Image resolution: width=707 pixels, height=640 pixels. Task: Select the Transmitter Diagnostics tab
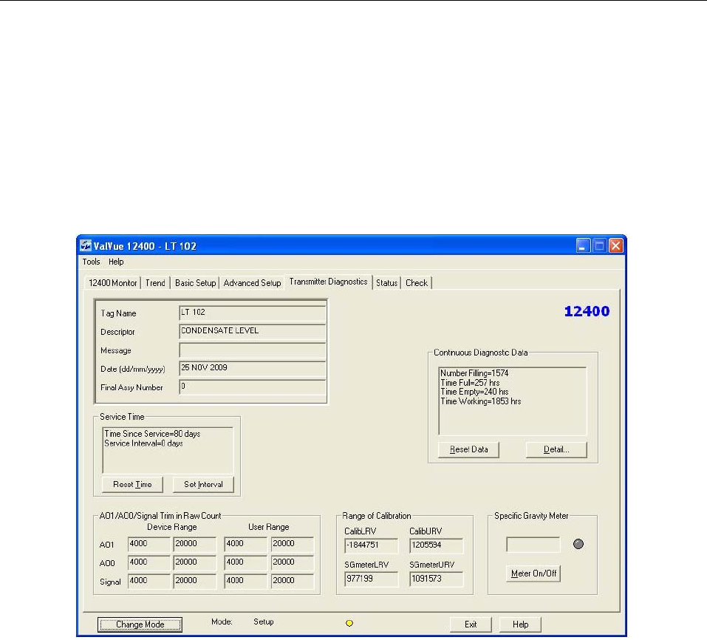(328, 282)
